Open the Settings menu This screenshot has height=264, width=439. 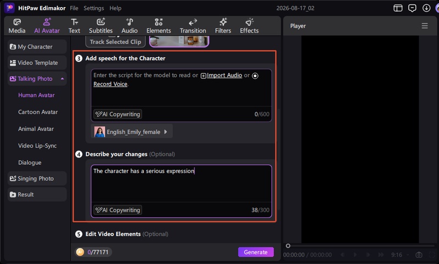[93, 8]
